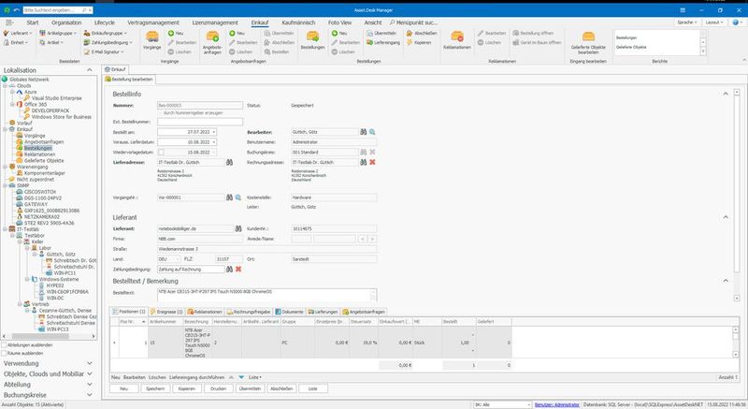Screen dimensions: 748x409
Task: Toggle 'Räume ausblenden' checkbox
Action: coord(6,353)
